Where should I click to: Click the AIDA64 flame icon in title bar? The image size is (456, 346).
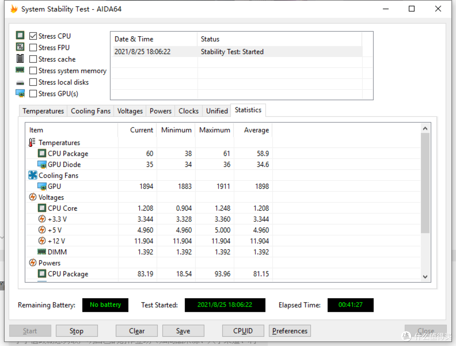pos(14,9)
